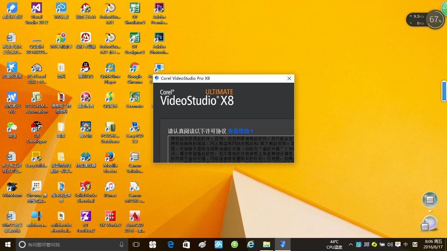Select the 组态王6.55 shortcut

pos(86,11)
